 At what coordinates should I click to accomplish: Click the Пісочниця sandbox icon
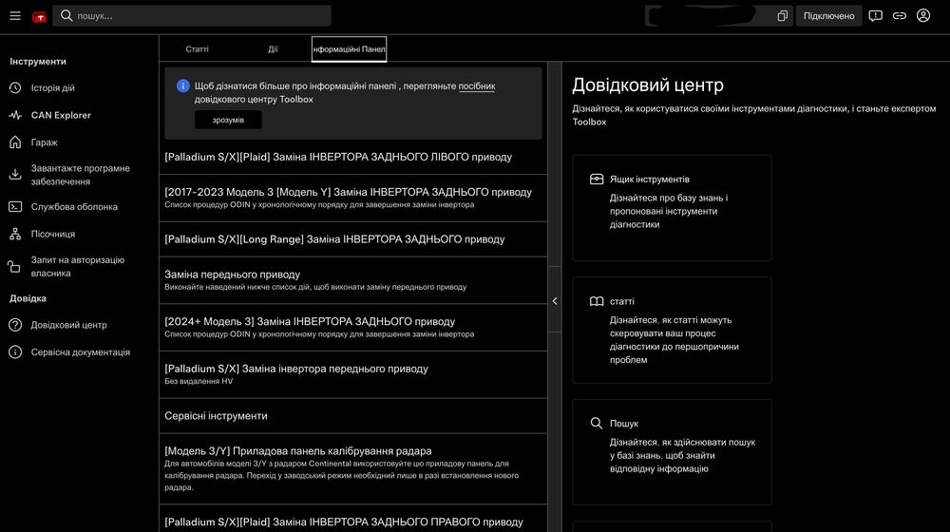point(15,234)
